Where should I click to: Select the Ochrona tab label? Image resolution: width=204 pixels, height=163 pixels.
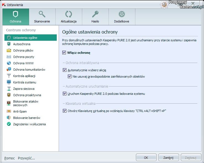pyautogui.click(x=16, y=21)
